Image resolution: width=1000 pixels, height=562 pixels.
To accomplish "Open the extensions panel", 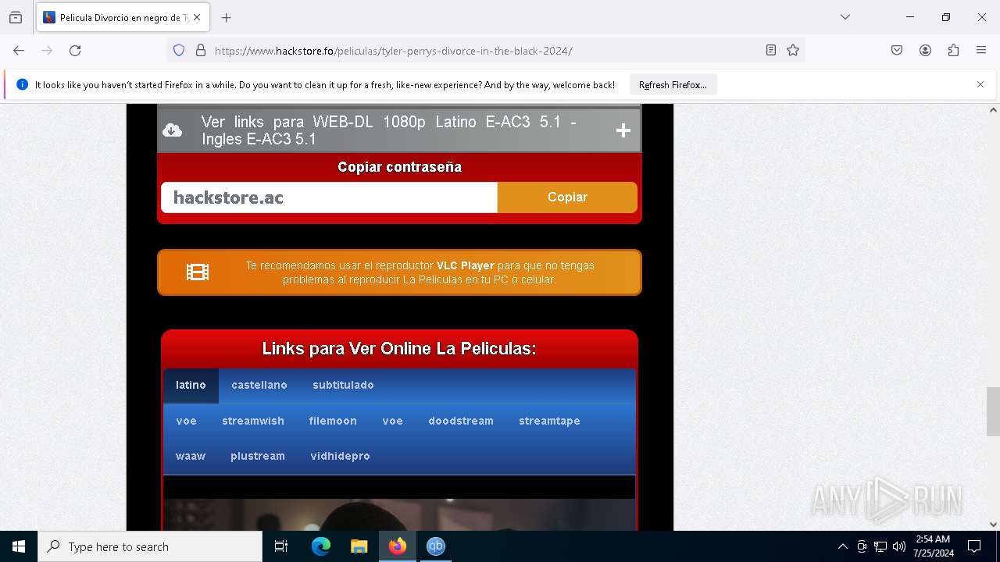I will pos(953,51).
